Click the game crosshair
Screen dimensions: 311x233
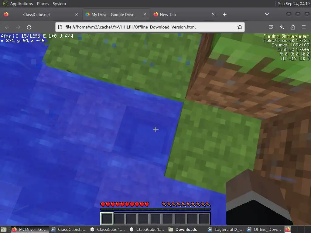[156, 129]
